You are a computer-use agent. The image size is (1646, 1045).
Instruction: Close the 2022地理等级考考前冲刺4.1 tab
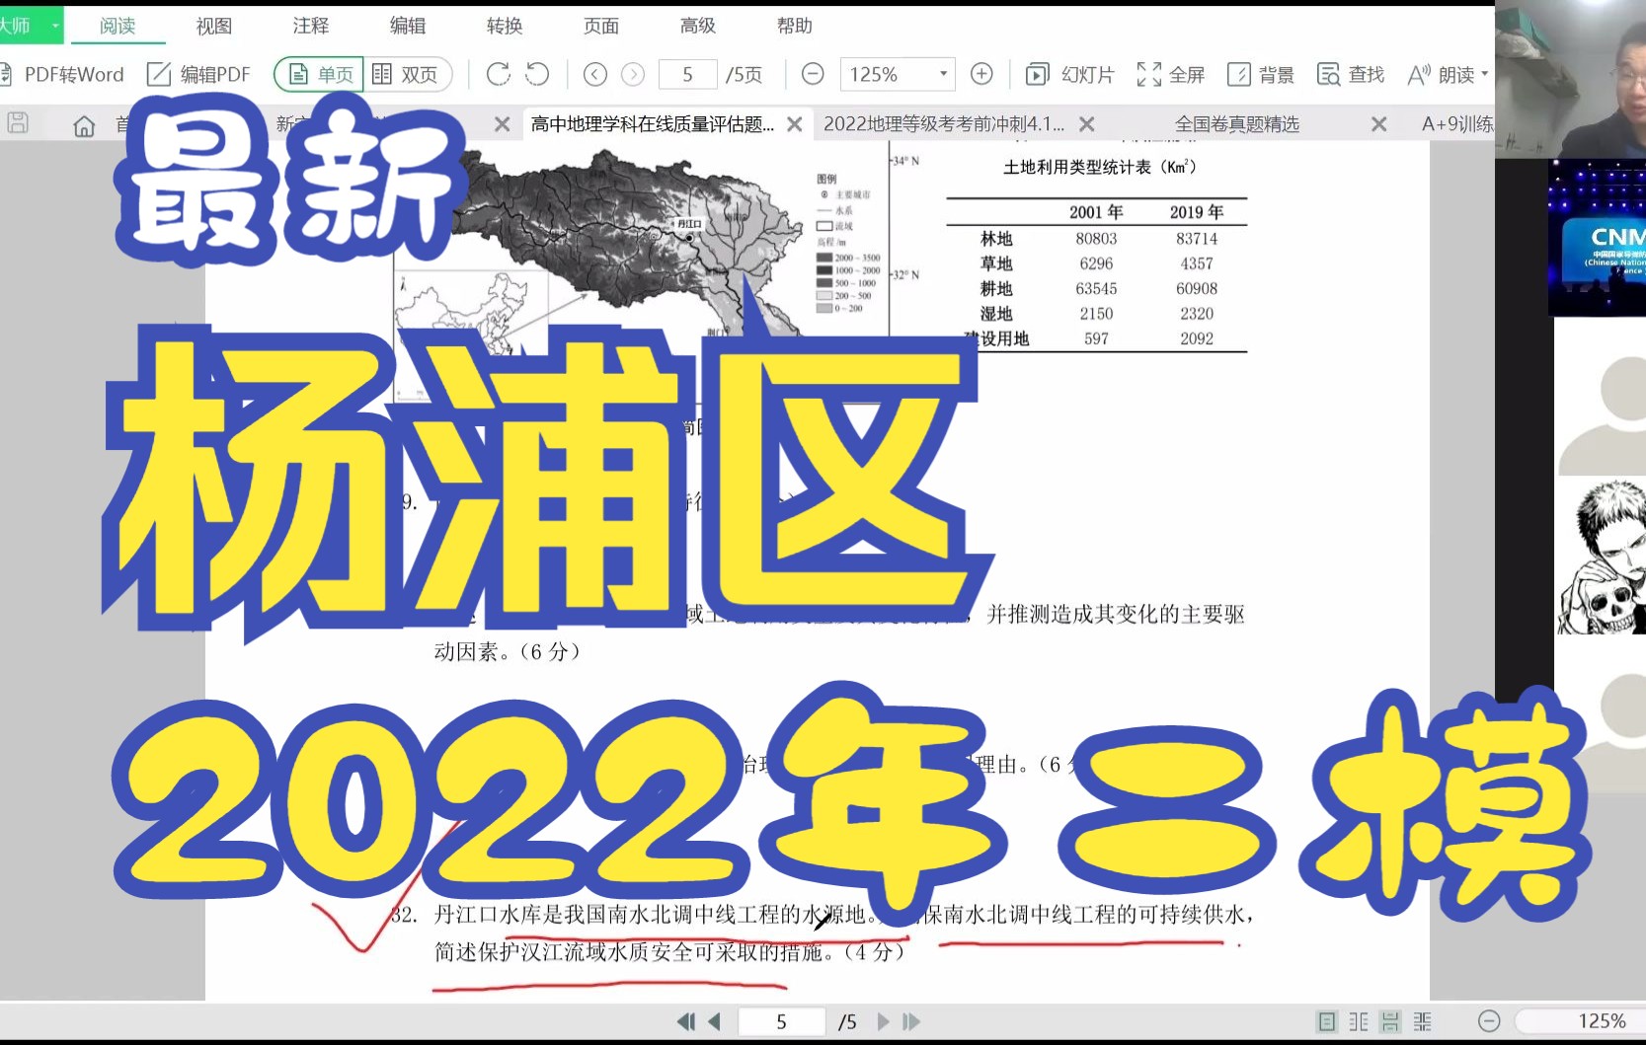point(1086,124)
